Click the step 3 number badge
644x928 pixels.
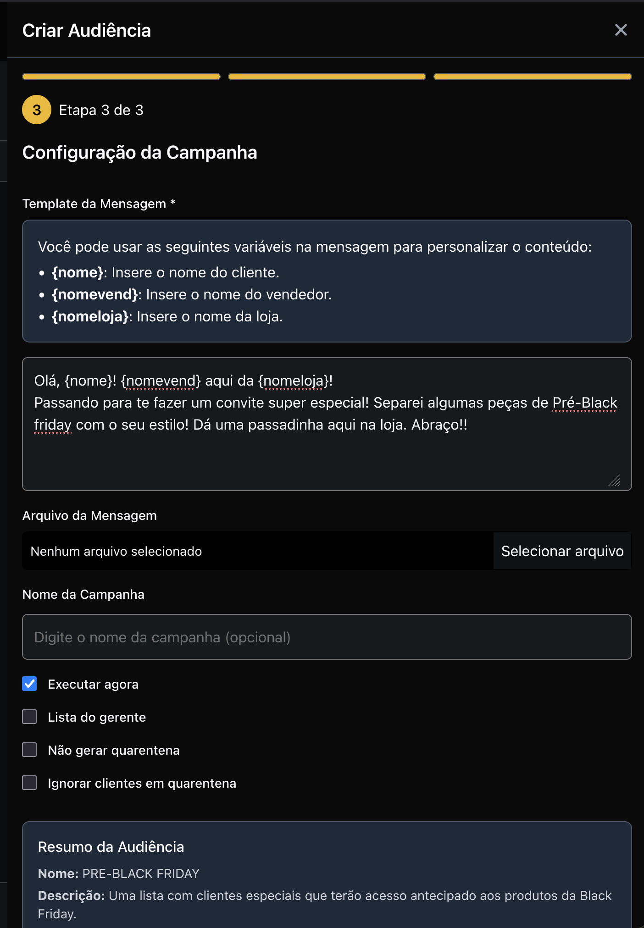pos(37,110)
